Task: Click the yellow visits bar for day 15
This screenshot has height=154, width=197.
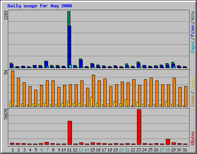Action: [x=91, y=102]
